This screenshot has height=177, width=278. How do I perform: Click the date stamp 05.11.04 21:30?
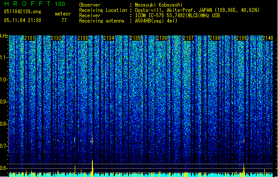click(x=23, y=20)
